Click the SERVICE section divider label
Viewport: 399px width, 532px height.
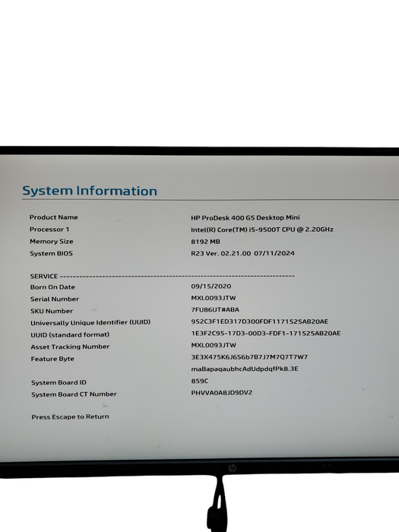[x=44, y=276]
